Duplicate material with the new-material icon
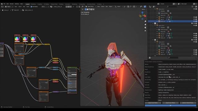The width and height of the screenshot is (198, 111). [x=69, y=6]
